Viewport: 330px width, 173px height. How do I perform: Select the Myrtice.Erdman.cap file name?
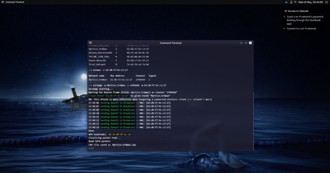[124, 145]
